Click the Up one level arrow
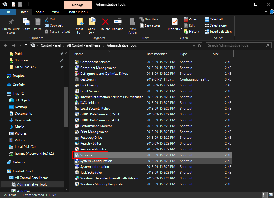Screen dimensions: 274x198 click(x=26, y=45)
